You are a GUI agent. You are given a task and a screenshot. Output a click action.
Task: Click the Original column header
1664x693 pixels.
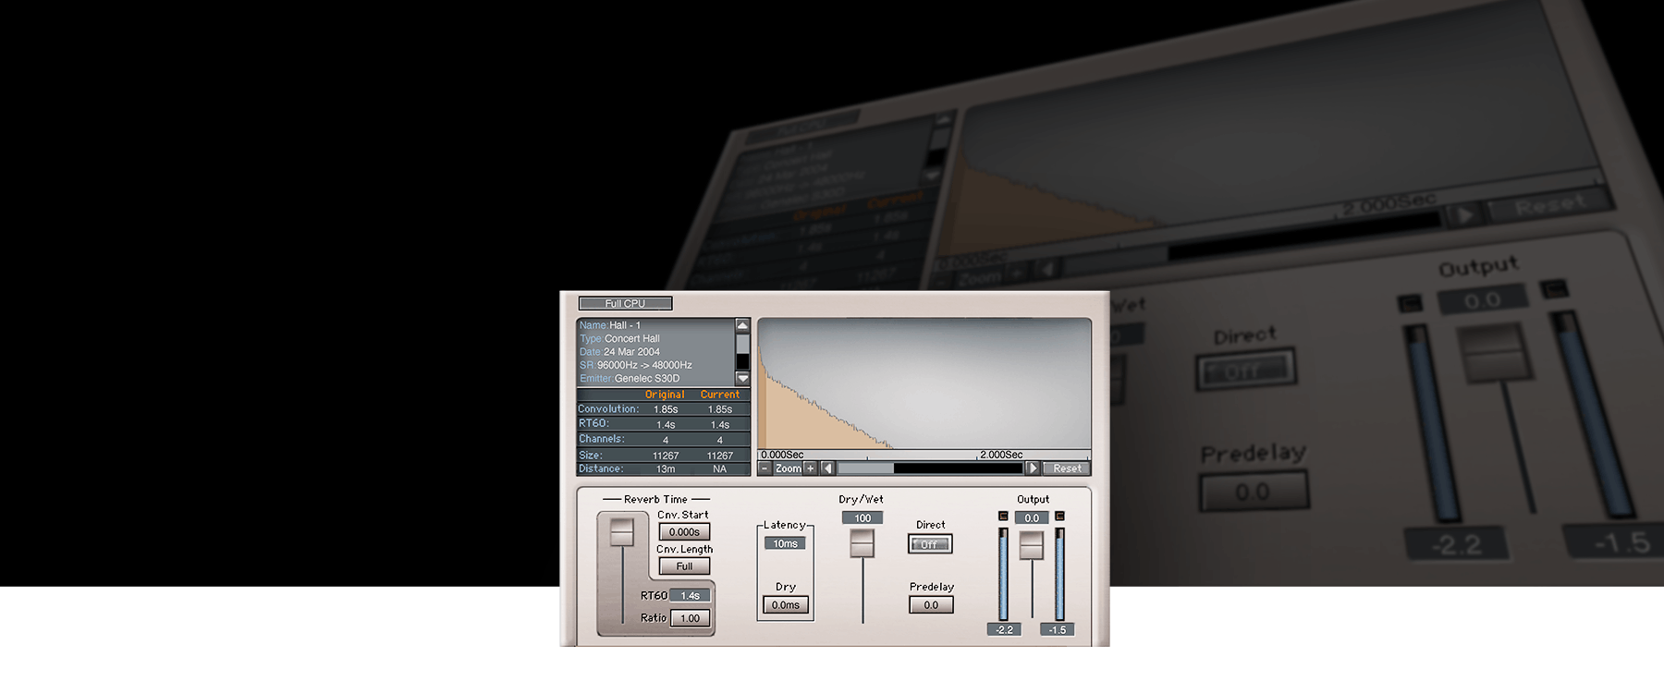[x=665, y=395]
